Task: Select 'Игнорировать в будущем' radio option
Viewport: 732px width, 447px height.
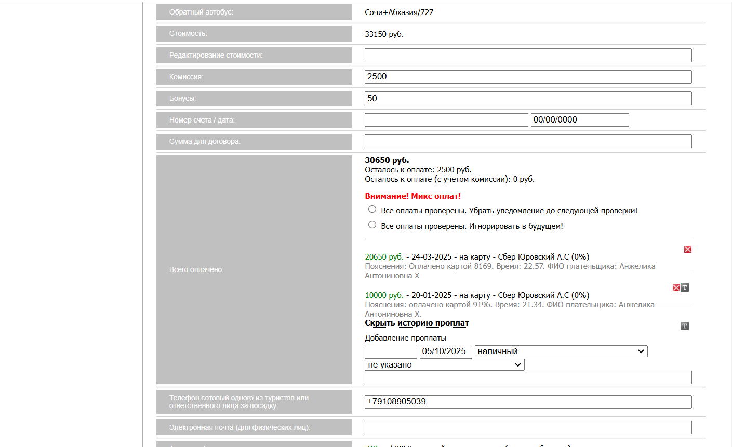Action: coord(372,225)
